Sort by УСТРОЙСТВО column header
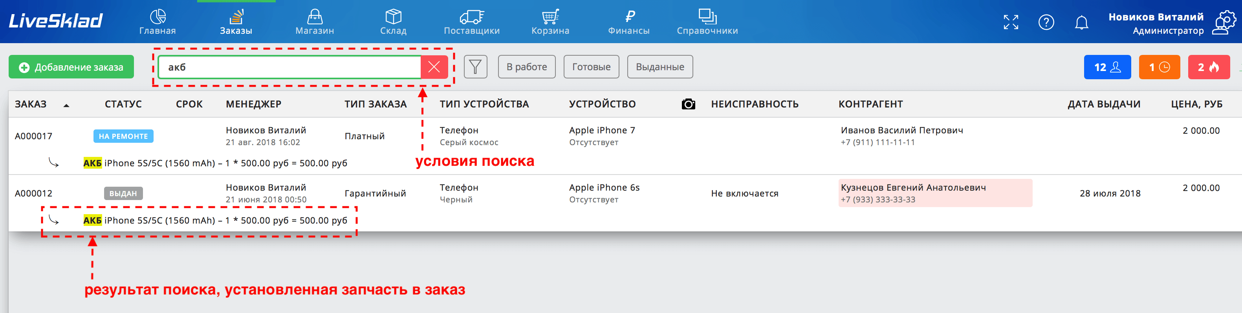This screenshot has width=1242, height=313. pyautogui.click(x=602, y=104)
